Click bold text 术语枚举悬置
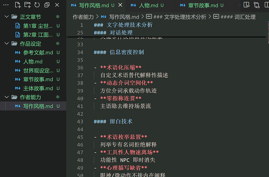 click(123, 137)
